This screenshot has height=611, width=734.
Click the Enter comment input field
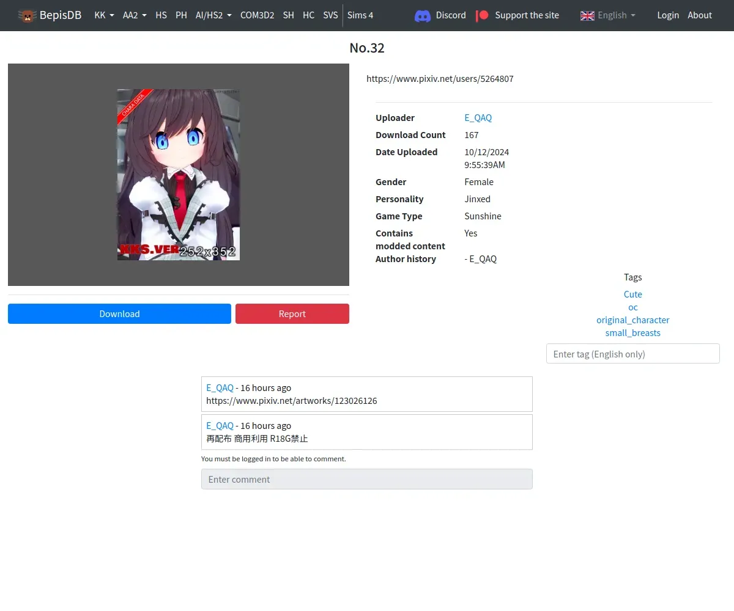367,479
